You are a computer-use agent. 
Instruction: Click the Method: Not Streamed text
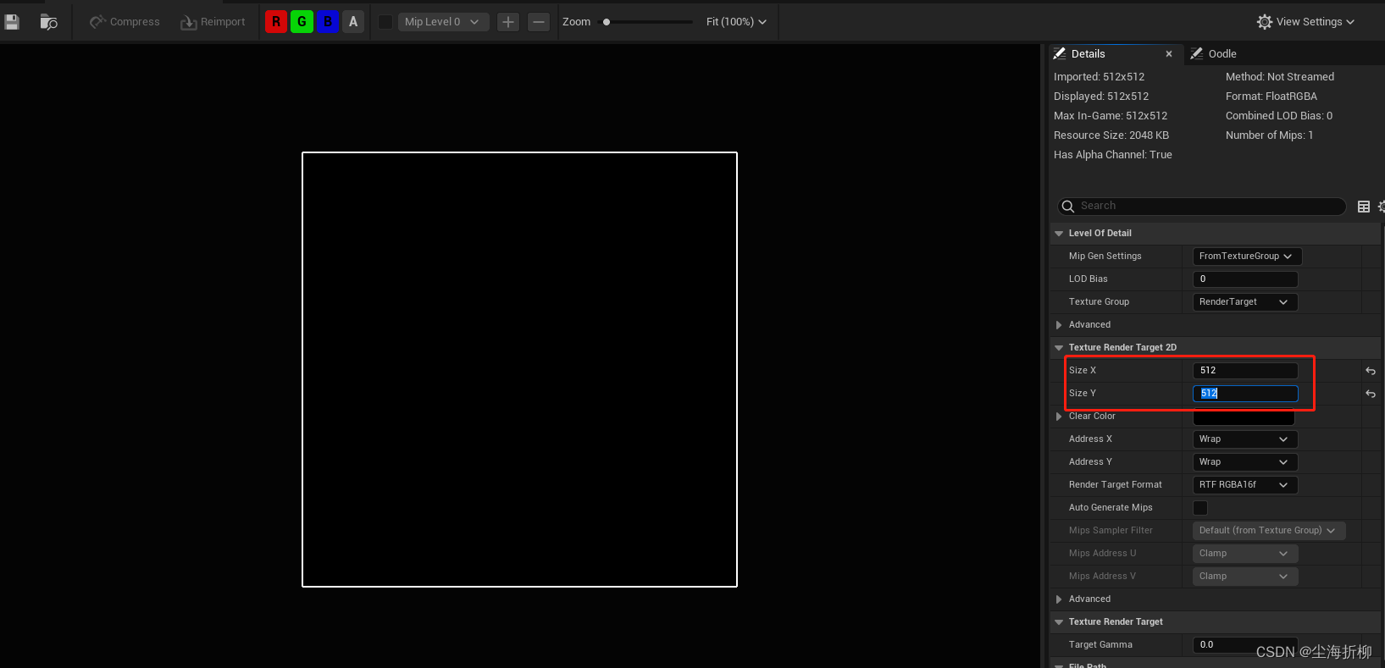point(1280,77)
